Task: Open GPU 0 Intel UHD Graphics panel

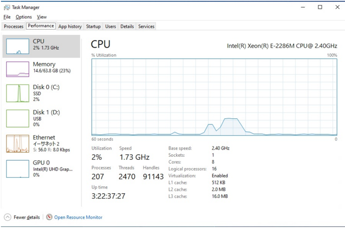Action: [x=17, y=169]
